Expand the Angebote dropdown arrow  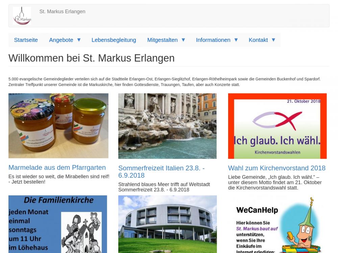click(x=79, y=40)
